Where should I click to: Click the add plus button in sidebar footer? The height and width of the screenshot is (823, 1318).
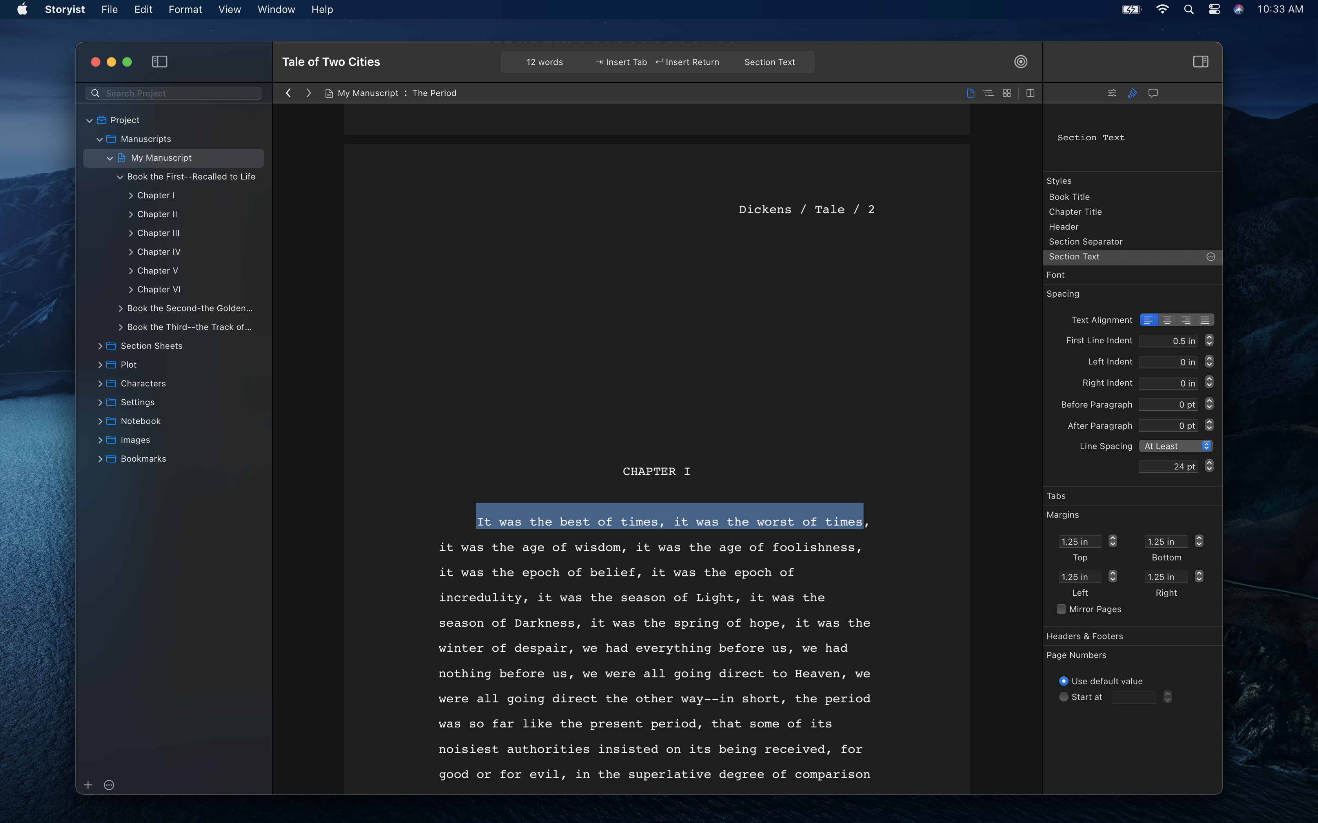pyautogui.click(x=88, y=784)
